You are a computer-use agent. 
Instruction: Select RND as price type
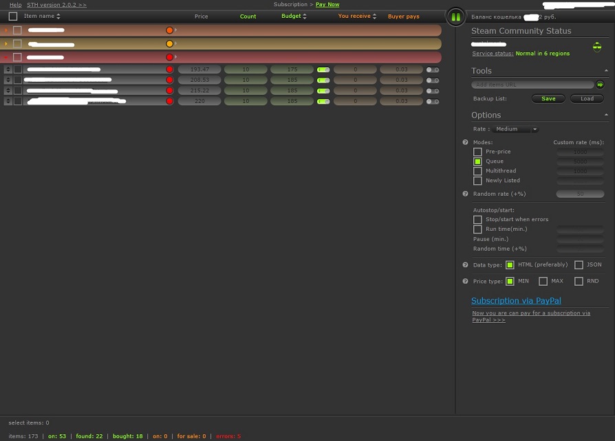click(579, 281)
